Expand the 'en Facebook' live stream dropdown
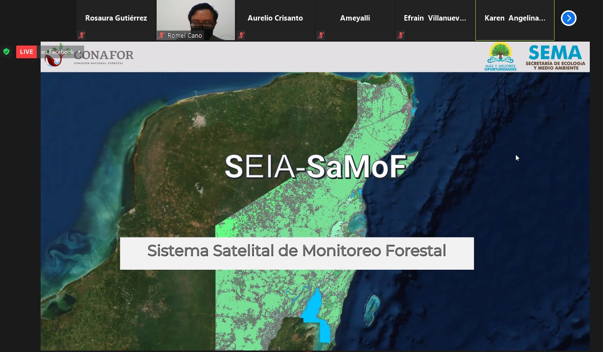Image resolution: width=603 pixels, height=352 pixels. [x=79, y=52]
